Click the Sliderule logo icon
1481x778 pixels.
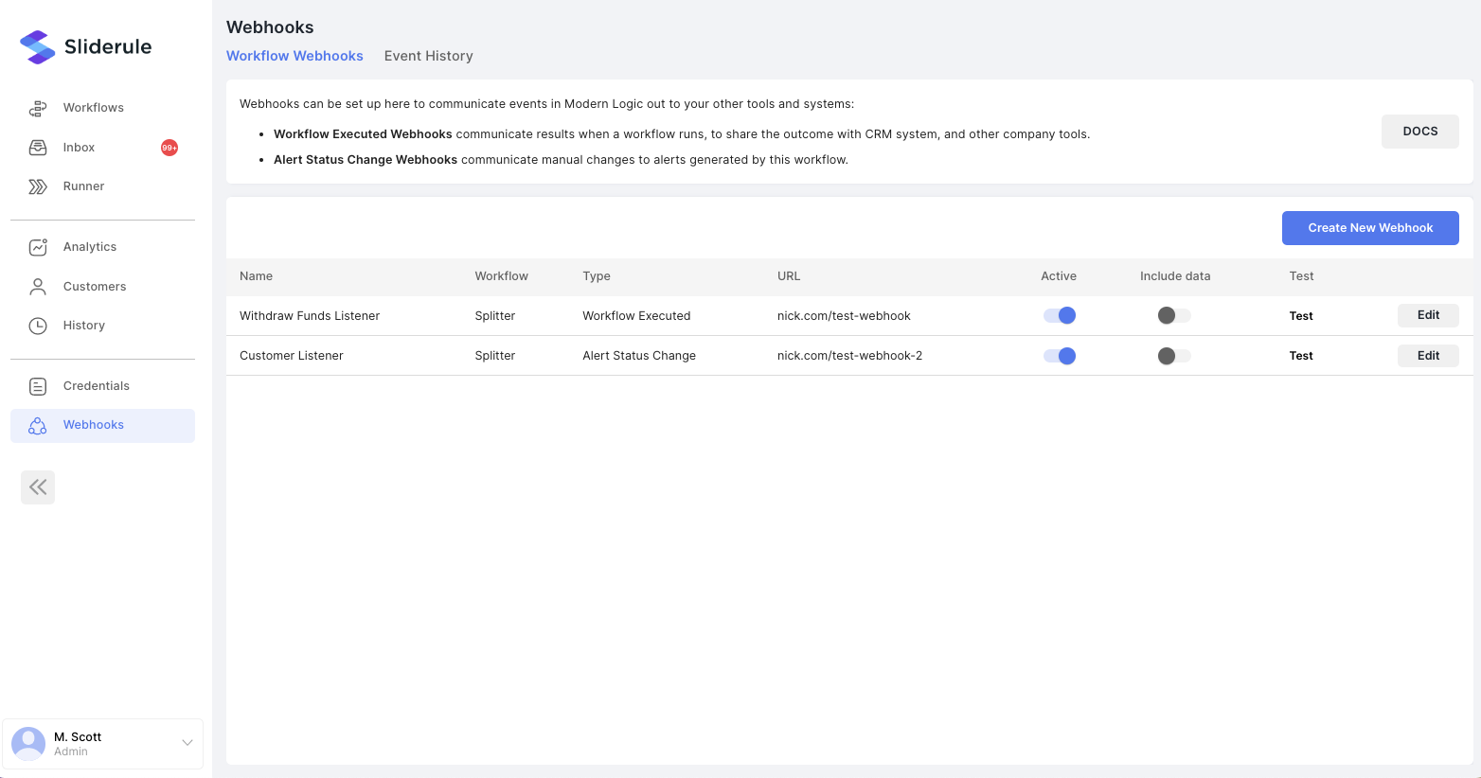pos(38,47)
